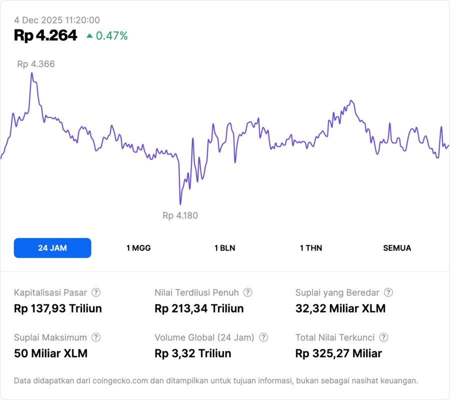The image size is (450, 400).
Task: Click the green price increase arrow
Action: (x=89, y=35)
